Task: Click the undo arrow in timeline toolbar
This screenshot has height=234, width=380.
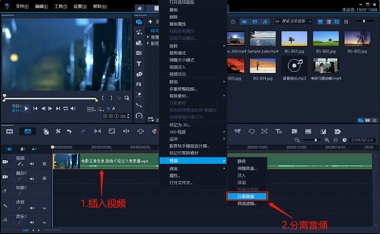Action: (69, 131)
